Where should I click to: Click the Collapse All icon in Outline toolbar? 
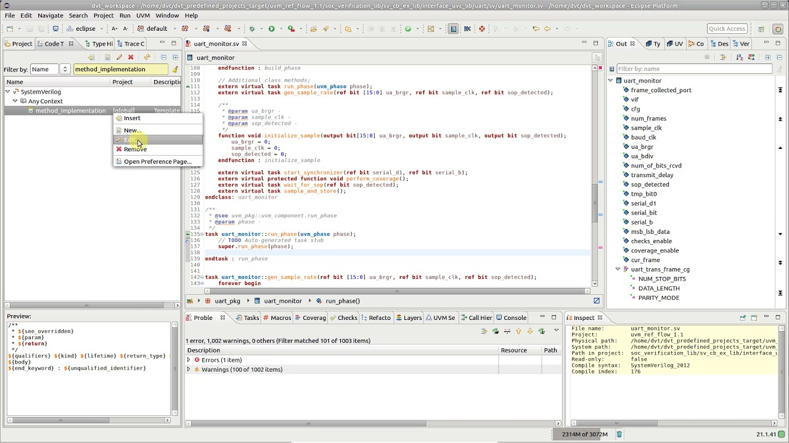point(779,57)
